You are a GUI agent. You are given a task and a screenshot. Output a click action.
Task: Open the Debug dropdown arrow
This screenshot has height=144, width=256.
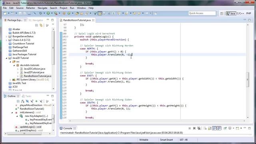44,13
